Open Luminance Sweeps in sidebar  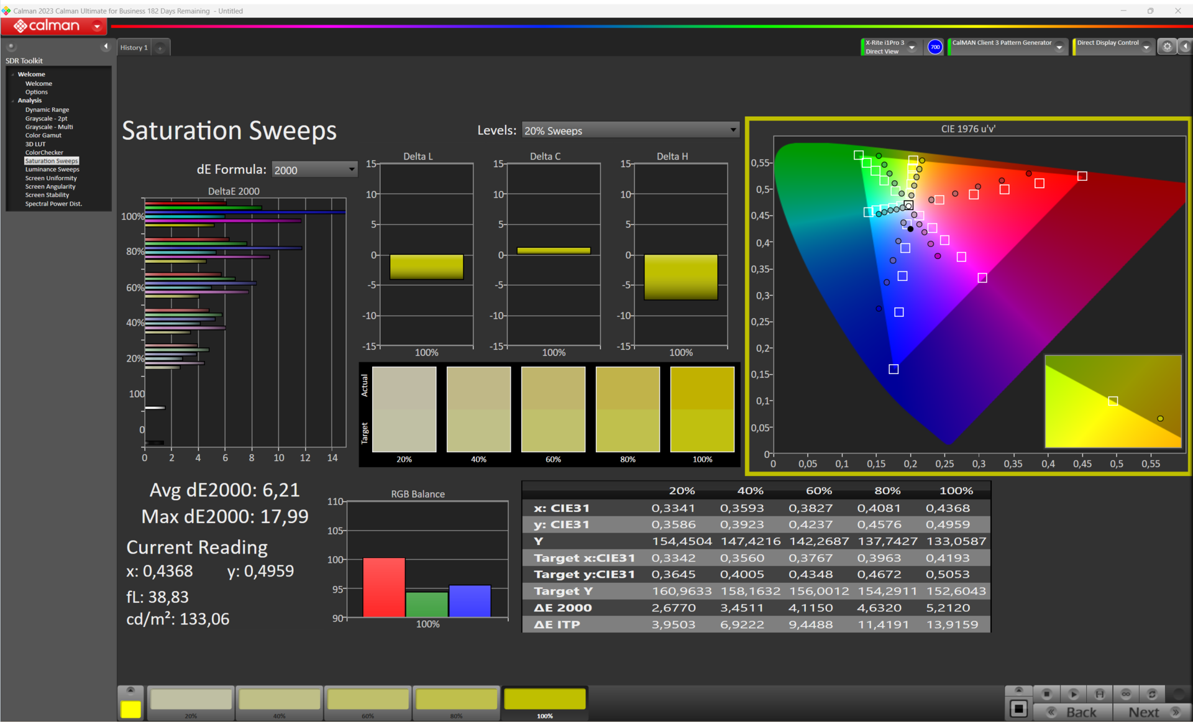pos(52,169)
